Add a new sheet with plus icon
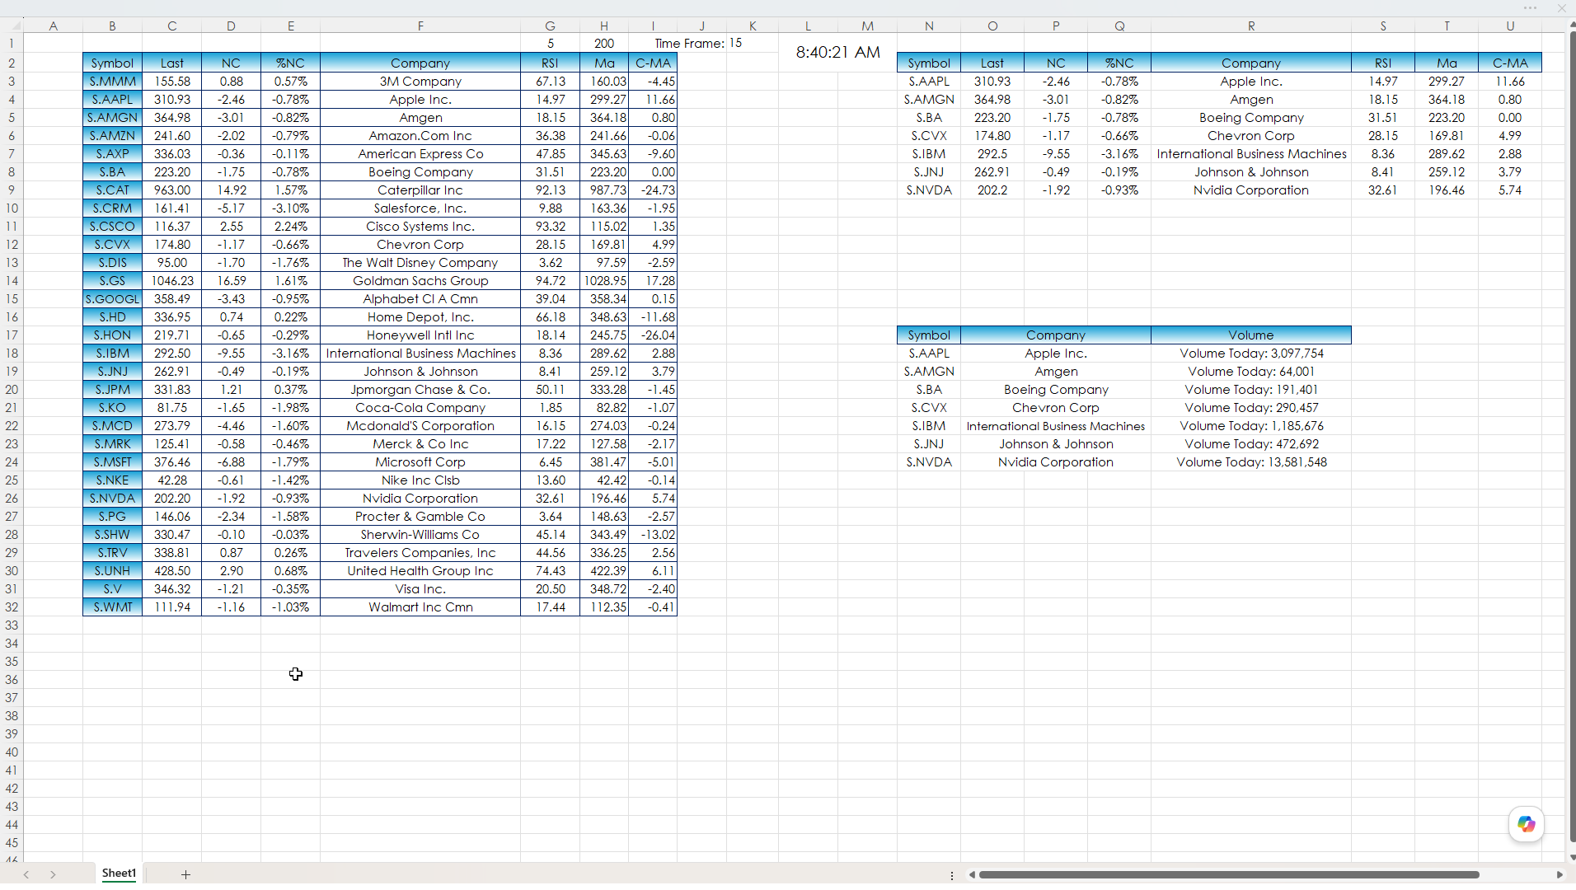This screenshot has height=890, width=1576. [x=185, y=874]
